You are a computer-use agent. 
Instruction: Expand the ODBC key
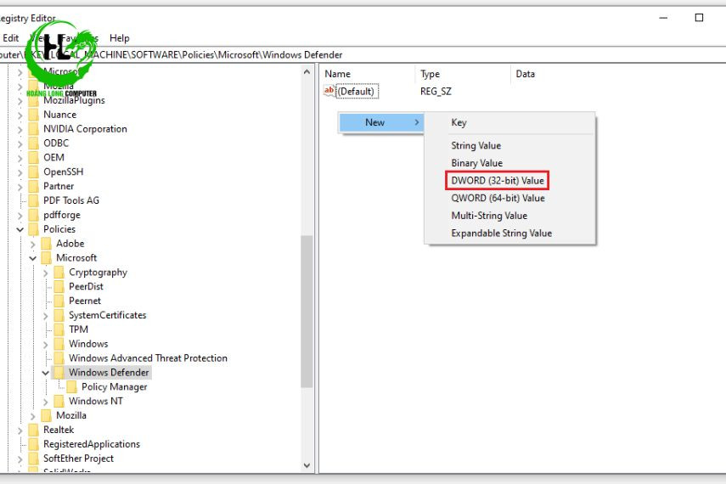tap(20, 144)
